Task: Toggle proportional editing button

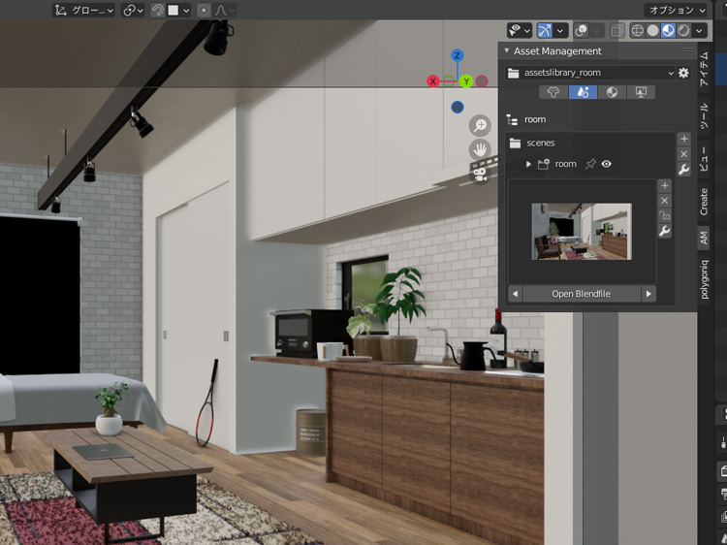Action: 204,10
